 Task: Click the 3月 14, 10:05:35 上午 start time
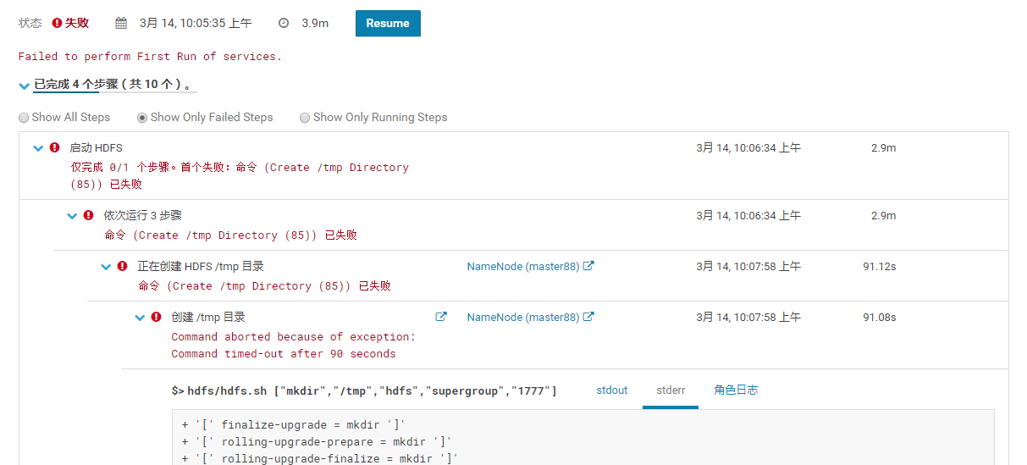(196, 24)
